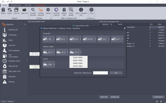
Task: Select the DX-5 excavator button
Action: click(74, 39)
